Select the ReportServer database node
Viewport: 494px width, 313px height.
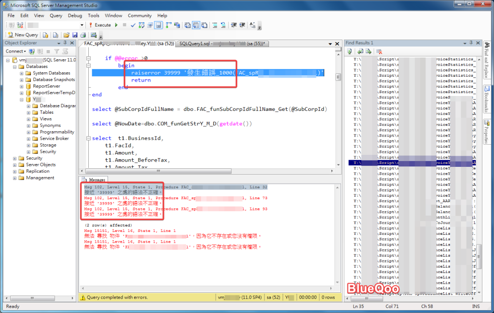[46, 86]
